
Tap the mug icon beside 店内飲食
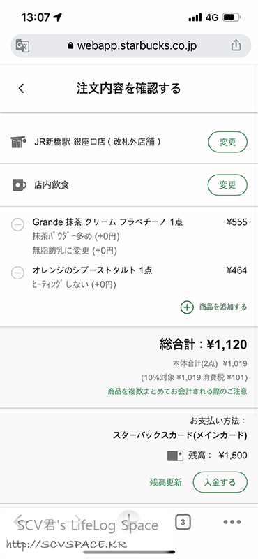coord(20,184)
